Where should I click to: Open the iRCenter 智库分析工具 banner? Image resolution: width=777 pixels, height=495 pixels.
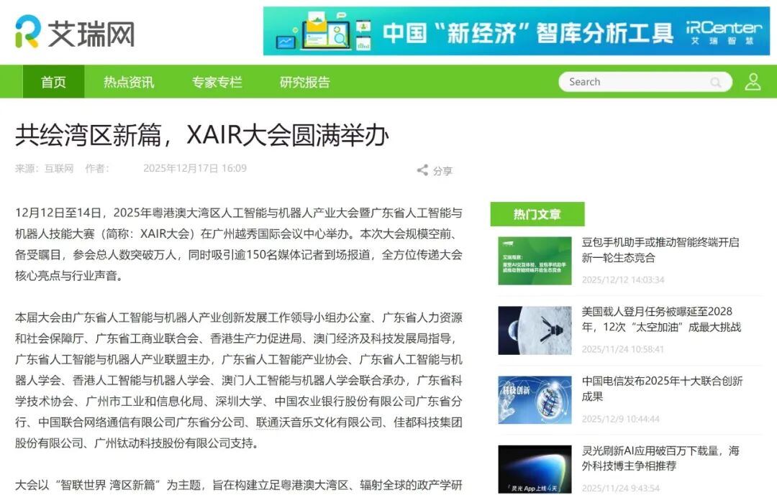[517, 31]
